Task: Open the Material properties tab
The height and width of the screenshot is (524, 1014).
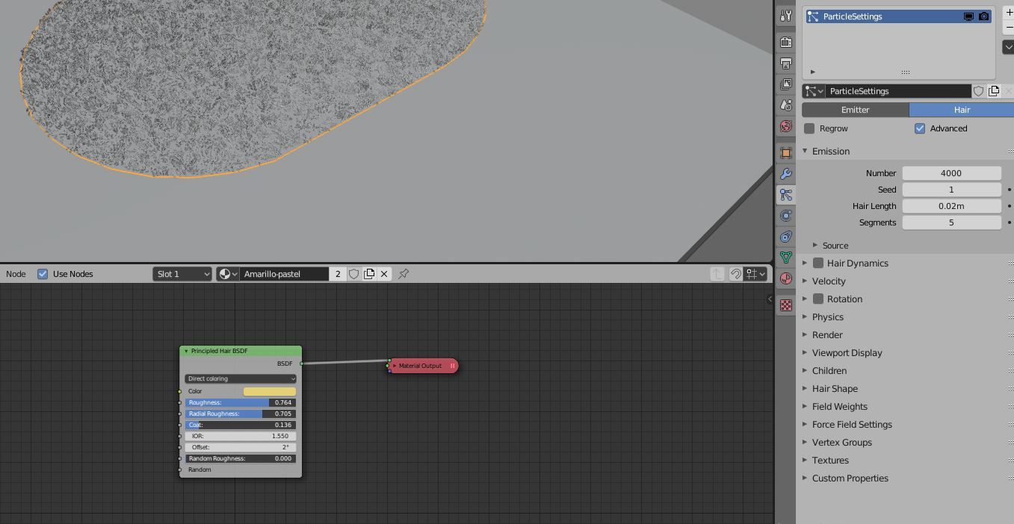Action: [785, 278]
